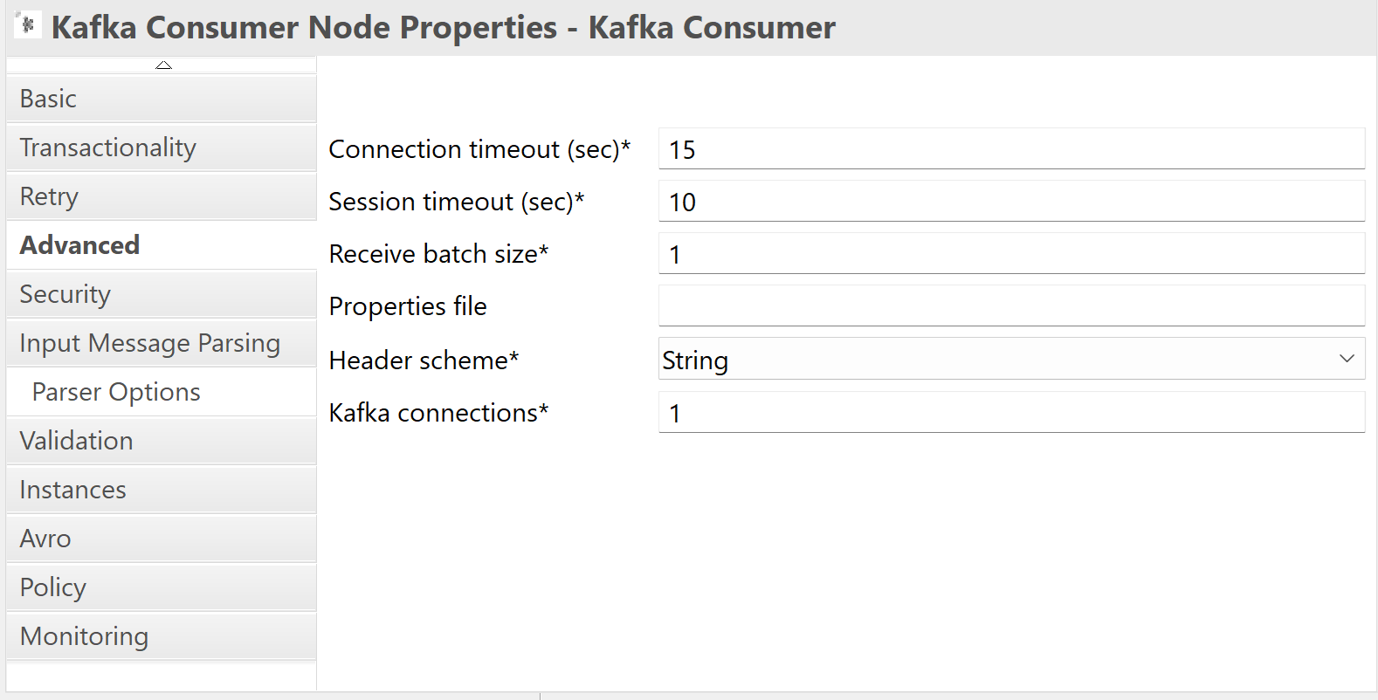Screen dimensions: 1378x700
Task: Open the Instances tab
Action: pos(162,490)
